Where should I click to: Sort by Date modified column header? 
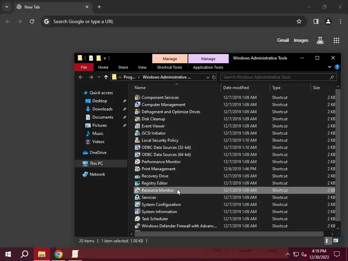click(245, 88)
